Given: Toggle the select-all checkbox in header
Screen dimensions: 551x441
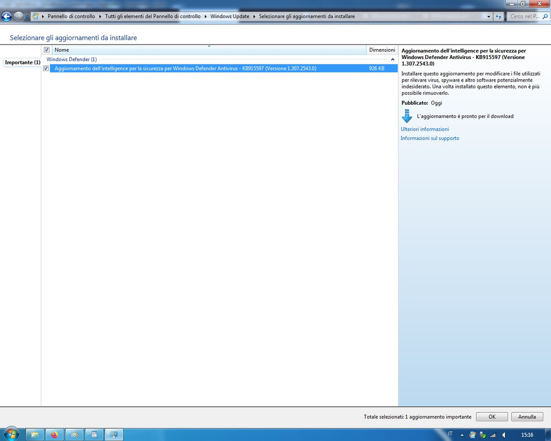Looking at the screenshot, I should [x=46, y=50].
